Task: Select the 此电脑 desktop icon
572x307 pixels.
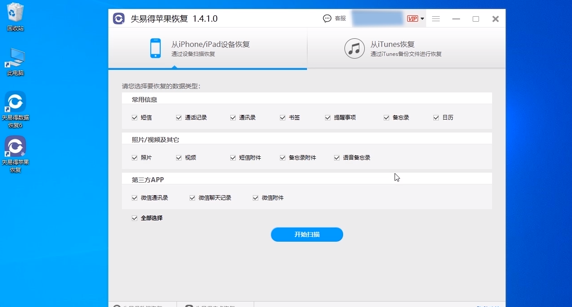Action: [x=15, y=62]
